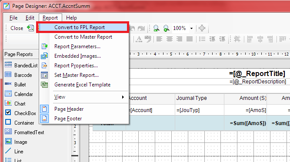Click the add-report icon next to Close
Viewport: 290px width, 162px height.
click(x=30, y=28)
